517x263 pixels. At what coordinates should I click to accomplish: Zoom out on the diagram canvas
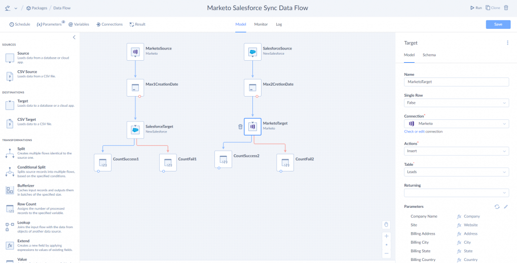click(x=386, y=253)
